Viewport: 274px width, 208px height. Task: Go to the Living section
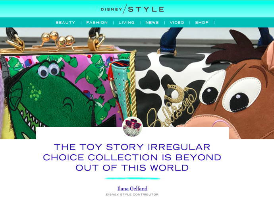(x=127, y=22)
